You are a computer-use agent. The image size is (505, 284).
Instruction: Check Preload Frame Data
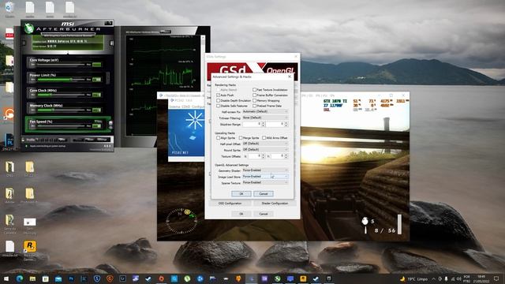point(254,106)
